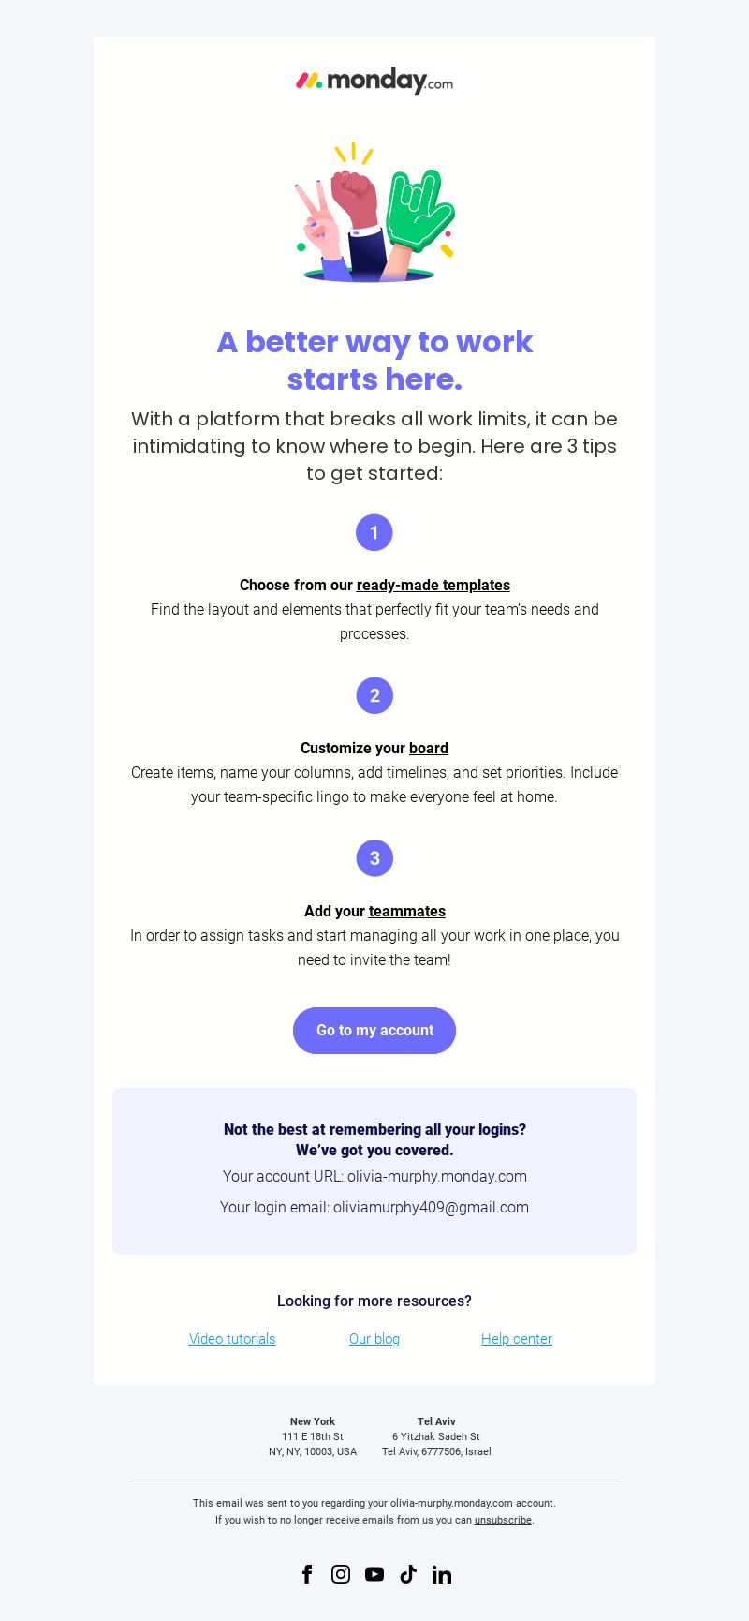
Task: Open the Instagram icon in footer
Action: 341,1574
